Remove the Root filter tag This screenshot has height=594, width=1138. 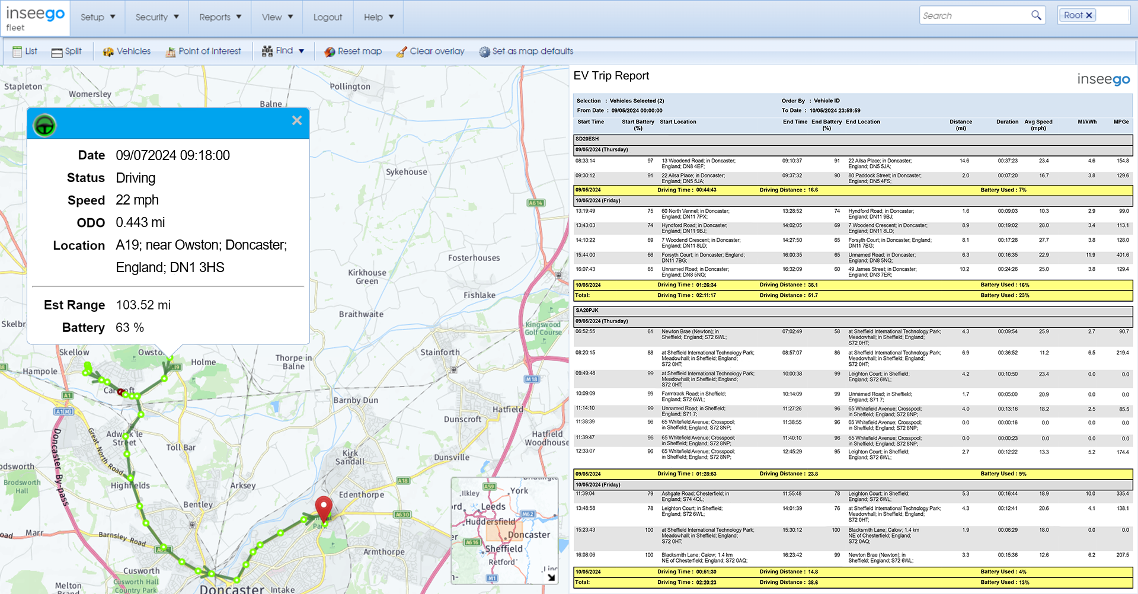[1089, 15]
